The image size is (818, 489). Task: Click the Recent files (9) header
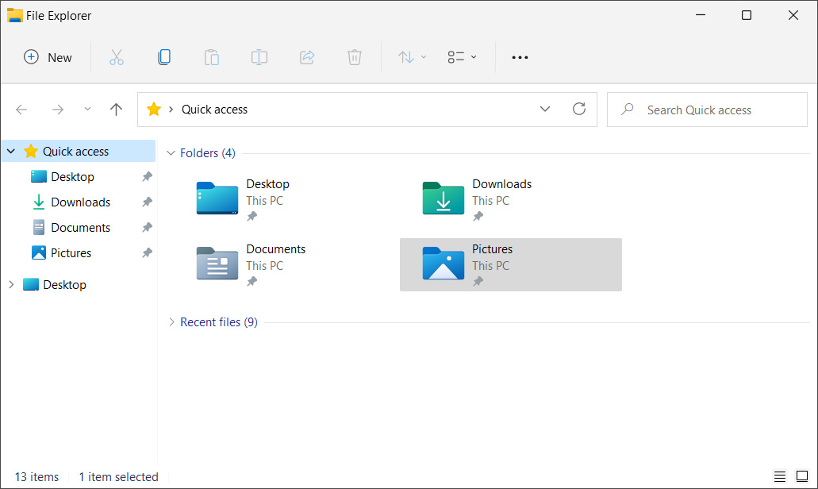(219, 322)
